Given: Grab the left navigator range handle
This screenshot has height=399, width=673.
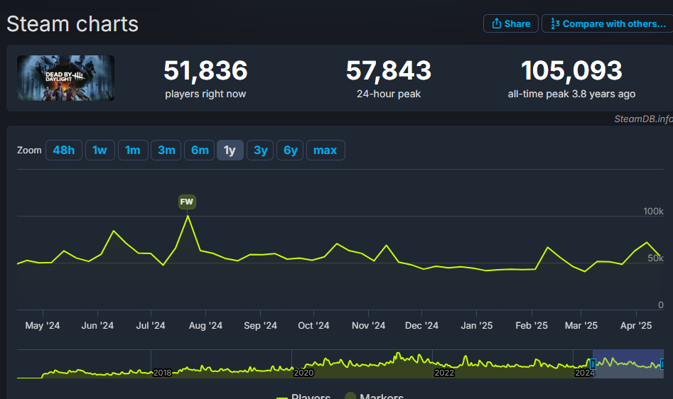Looking at the screenshot, I should 593,364.
